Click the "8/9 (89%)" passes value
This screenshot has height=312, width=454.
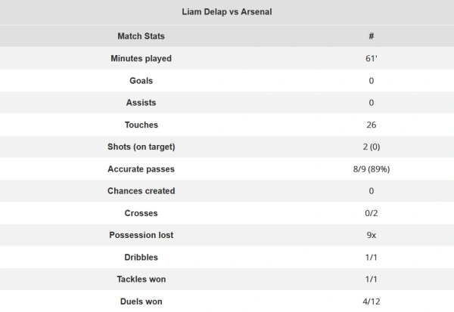371,168
